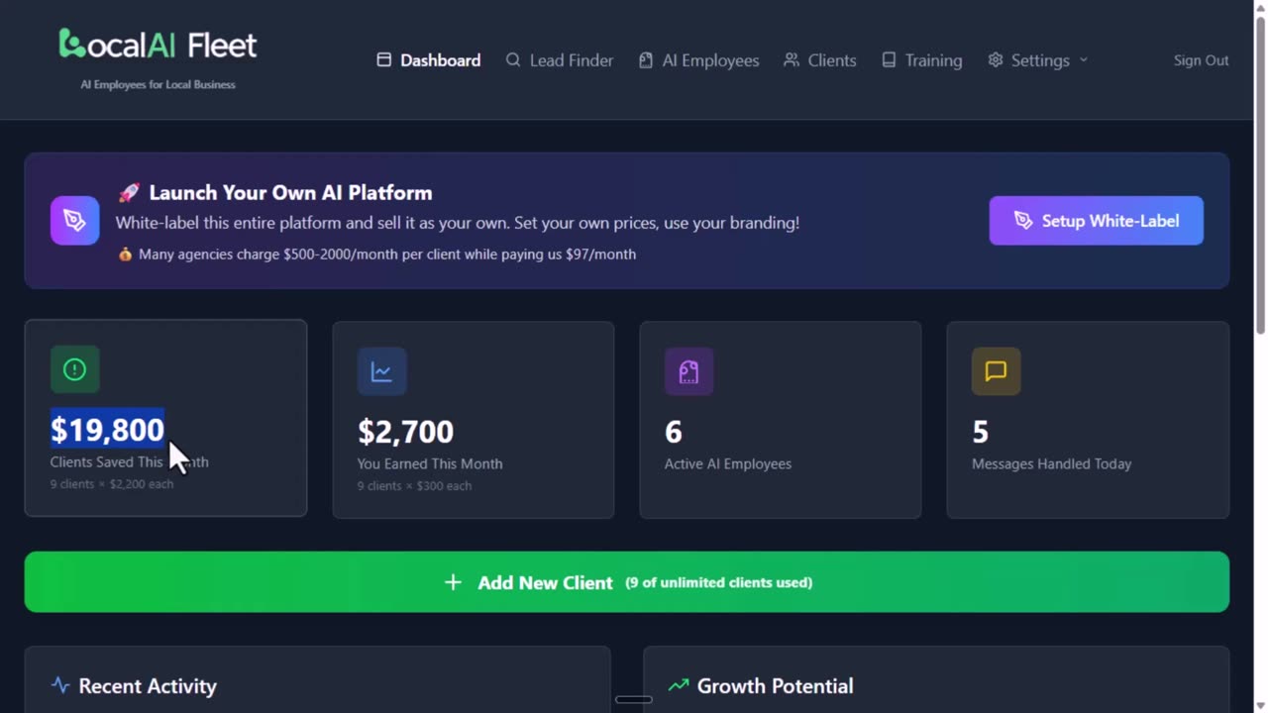The image size is (1268, 713).
Task: Click the Training book icon
Action: click(889, 60)
